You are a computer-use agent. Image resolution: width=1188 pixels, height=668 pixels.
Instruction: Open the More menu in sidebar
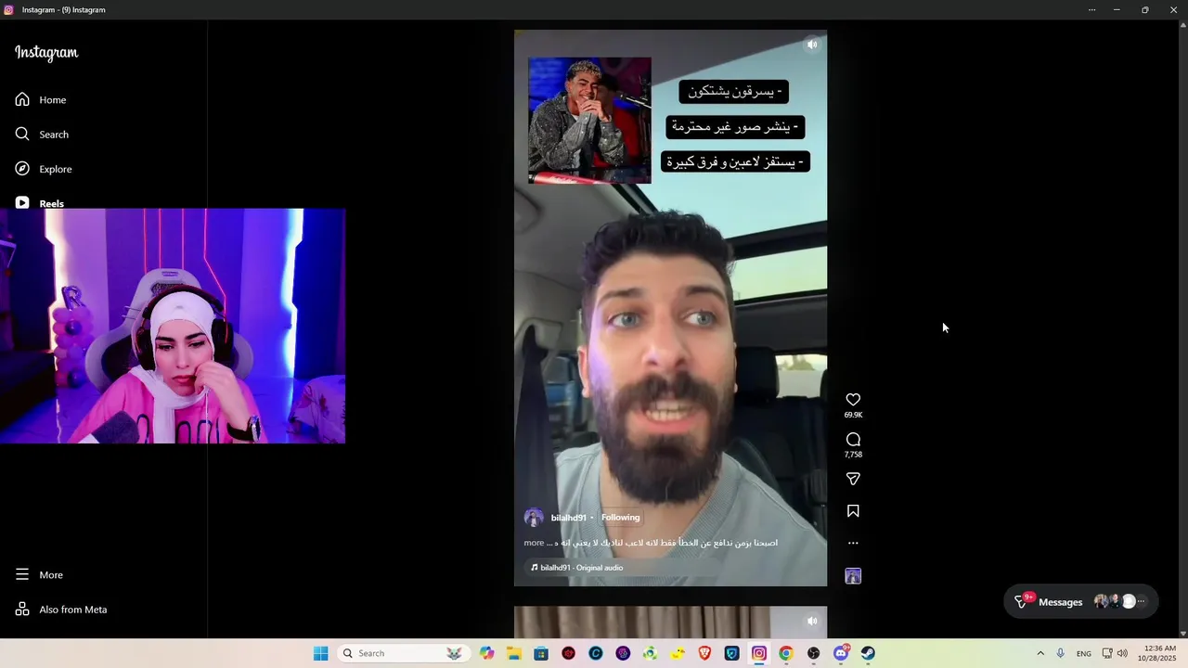coord(51,574)
